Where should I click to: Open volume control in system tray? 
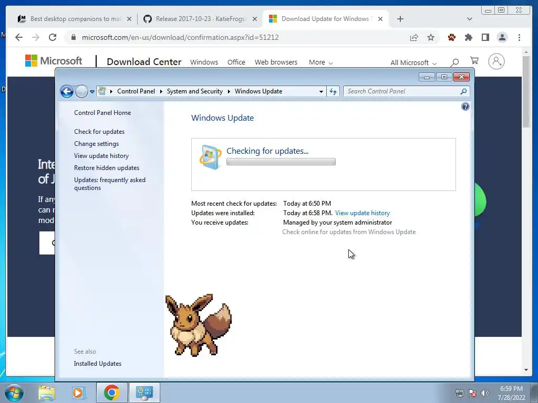(x=485, y=393)
